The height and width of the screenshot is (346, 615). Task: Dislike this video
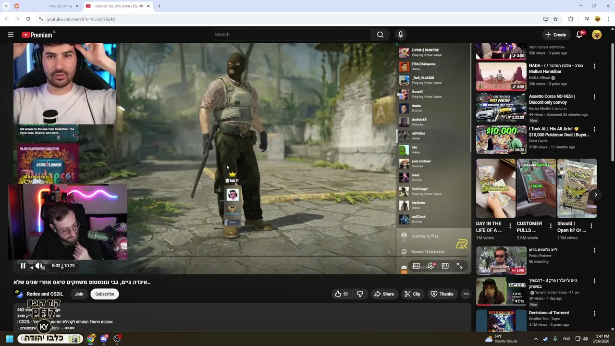(360, 294)
